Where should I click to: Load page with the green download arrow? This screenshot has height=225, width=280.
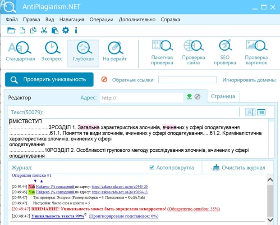click(x=189, y=97)
